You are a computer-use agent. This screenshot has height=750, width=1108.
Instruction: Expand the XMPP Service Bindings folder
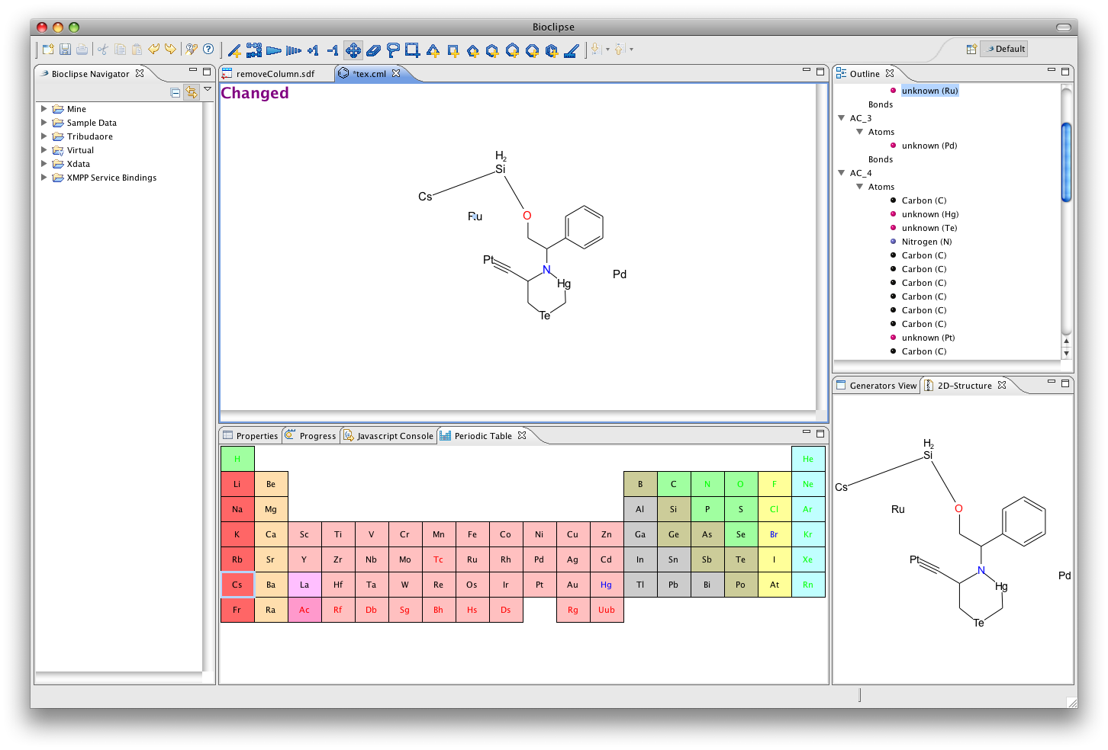(x=44, y=178)
